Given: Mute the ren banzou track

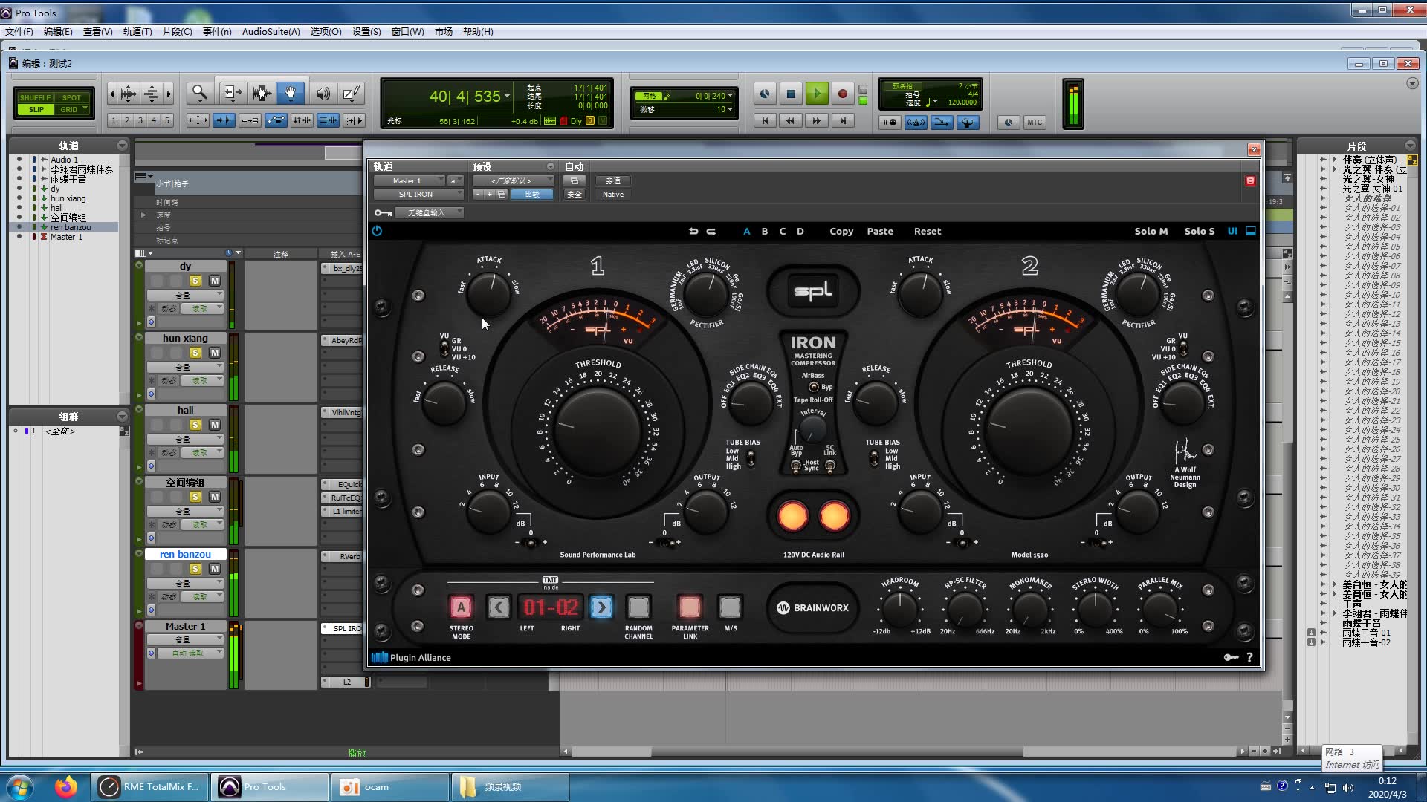Looking at the screenshot, I should click(214, 569).
